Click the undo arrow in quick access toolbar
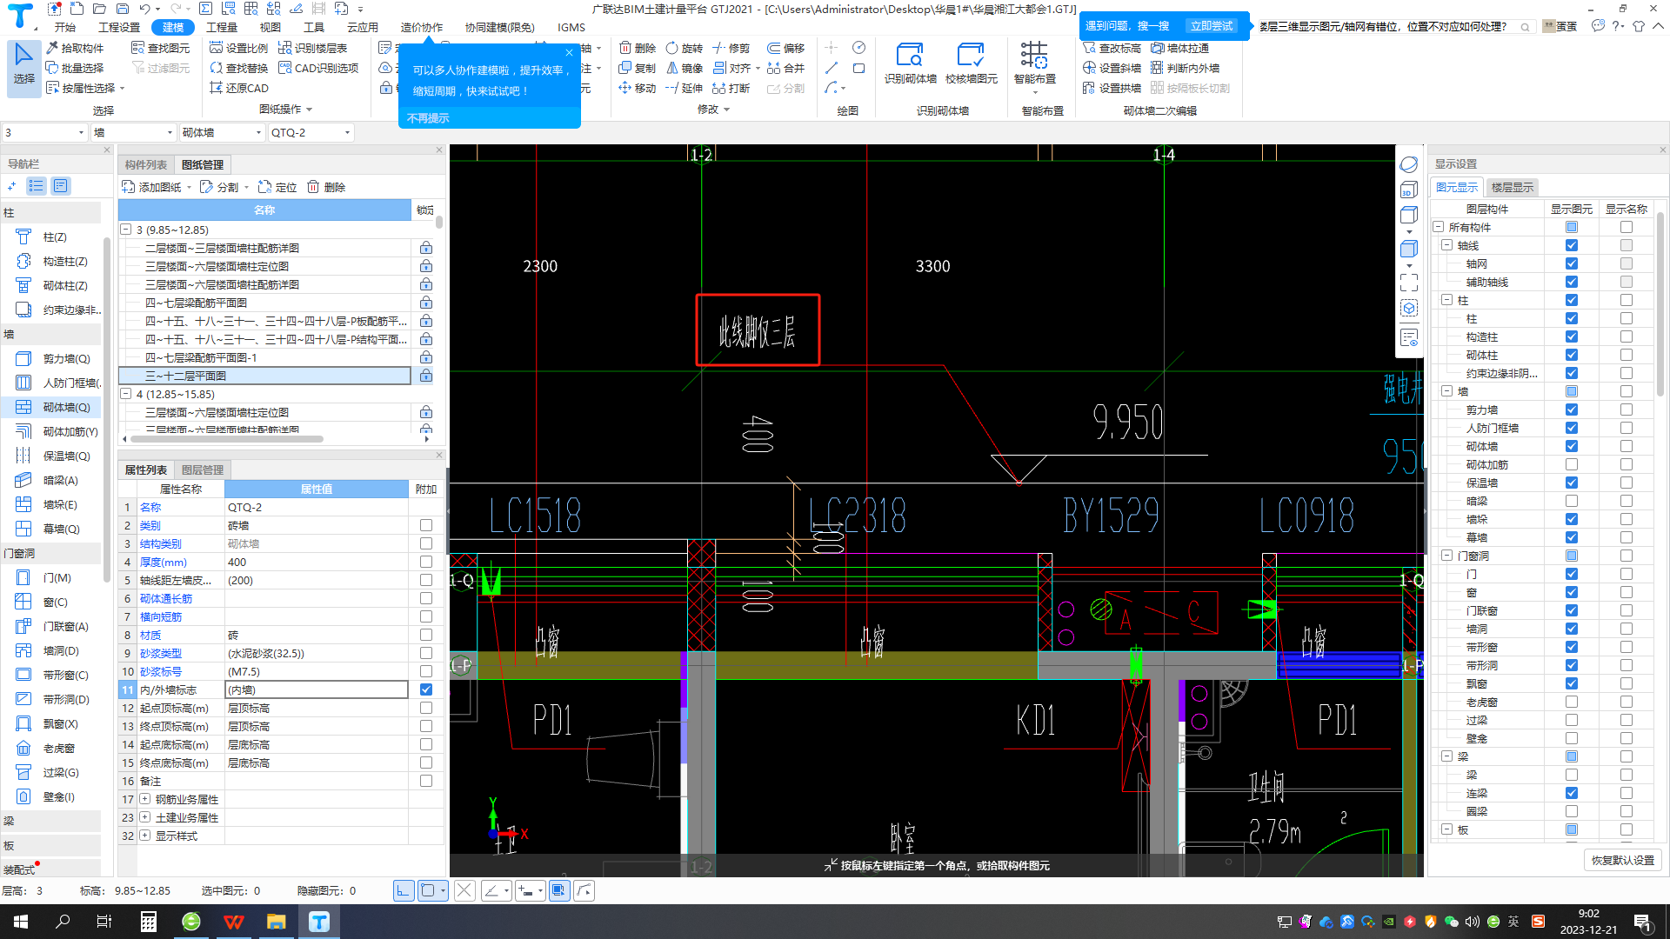This screenshot has width=1670, height=939. [144, 9]
